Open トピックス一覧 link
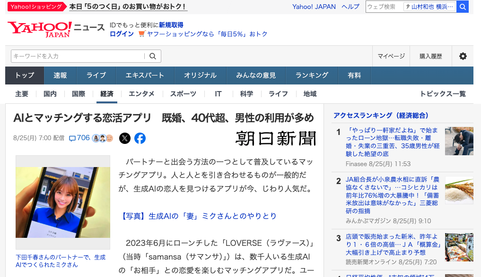Screen dimensions: 481x277 coord(443,94)
